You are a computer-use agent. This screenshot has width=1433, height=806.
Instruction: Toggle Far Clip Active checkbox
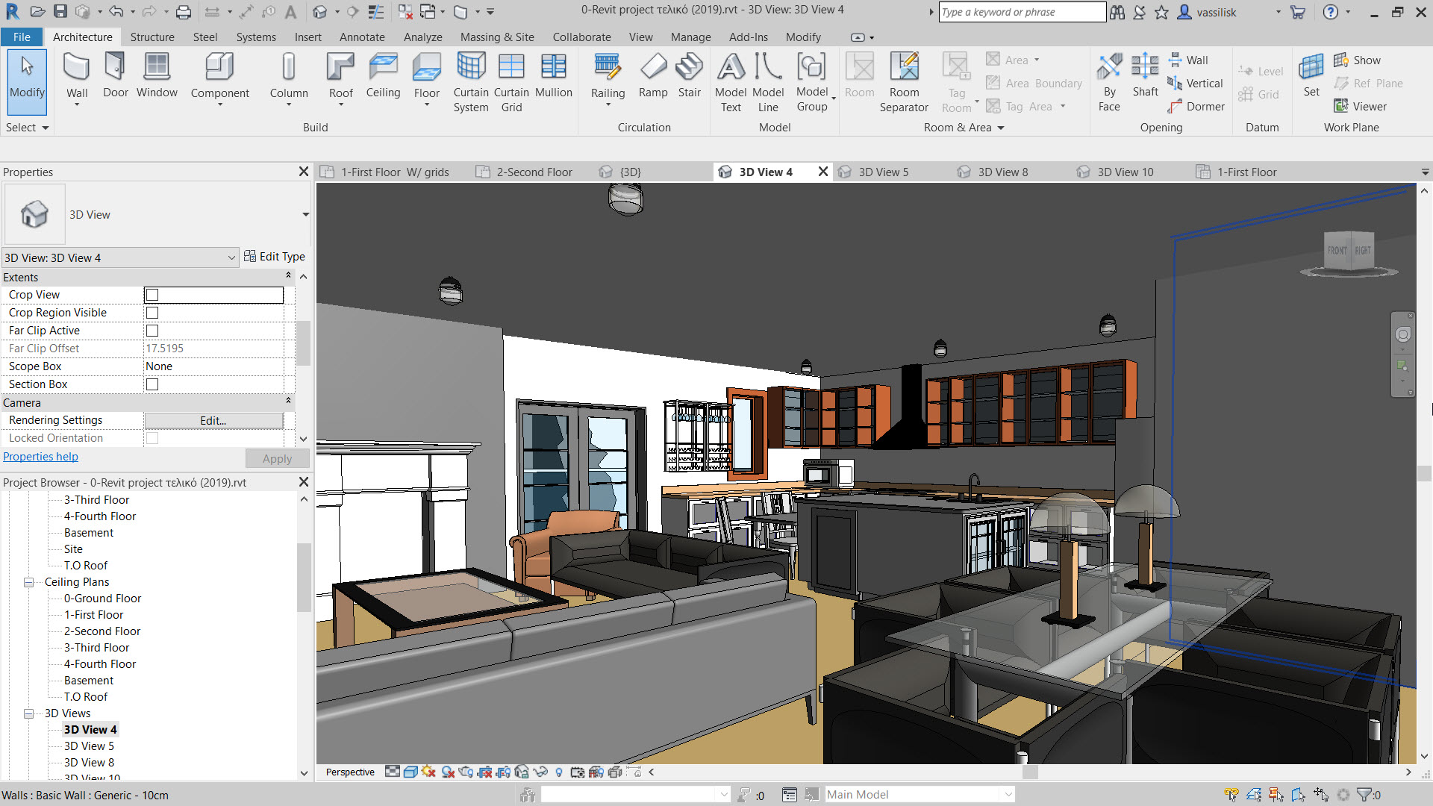coord(152,330)
